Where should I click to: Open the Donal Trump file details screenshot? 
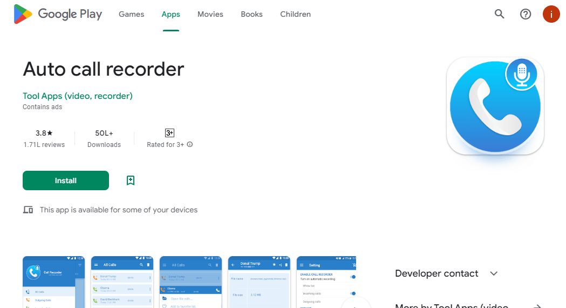[259, 282]
